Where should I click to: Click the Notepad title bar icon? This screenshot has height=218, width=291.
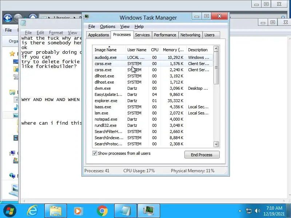click(x=23, y=23)
